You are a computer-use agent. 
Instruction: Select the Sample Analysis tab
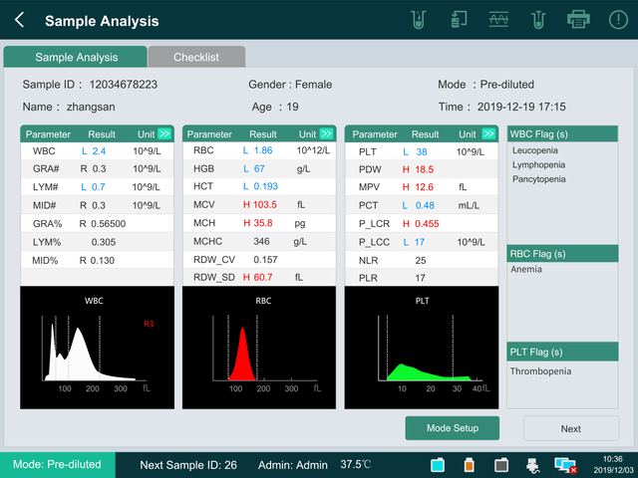(x=76, y=58)
